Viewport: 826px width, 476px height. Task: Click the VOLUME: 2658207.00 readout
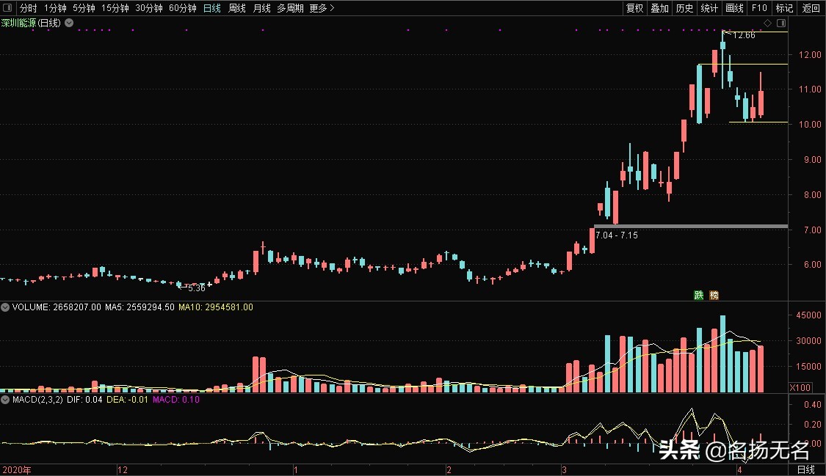coord(57,307)
